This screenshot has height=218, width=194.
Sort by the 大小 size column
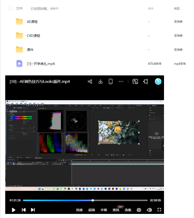[151, 8]
